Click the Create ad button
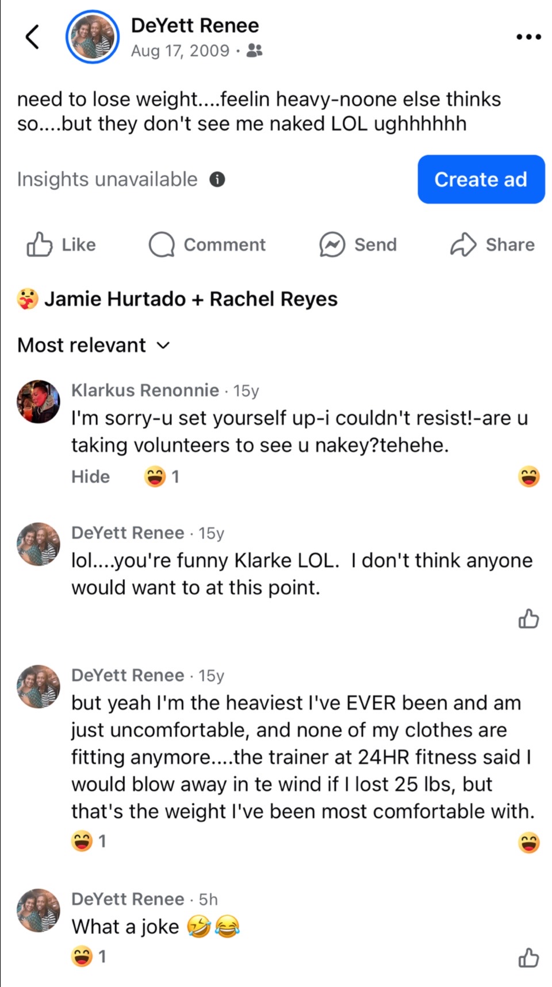 click(481, 179)
